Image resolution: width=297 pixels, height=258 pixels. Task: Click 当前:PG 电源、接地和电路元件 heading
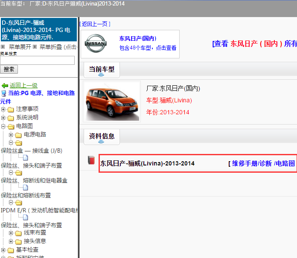point(38,97)
